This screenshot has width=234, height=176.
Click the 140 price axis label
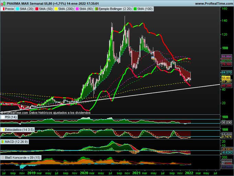tap(224, 21)
